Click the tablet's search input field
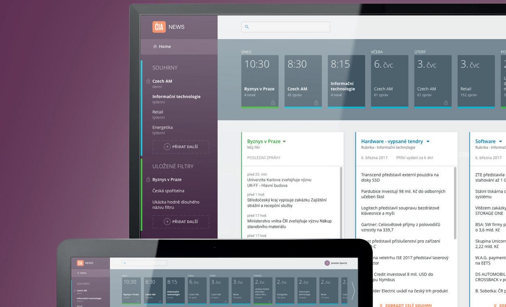The width and height of the screenshot is (506, 307). point(145,263)
